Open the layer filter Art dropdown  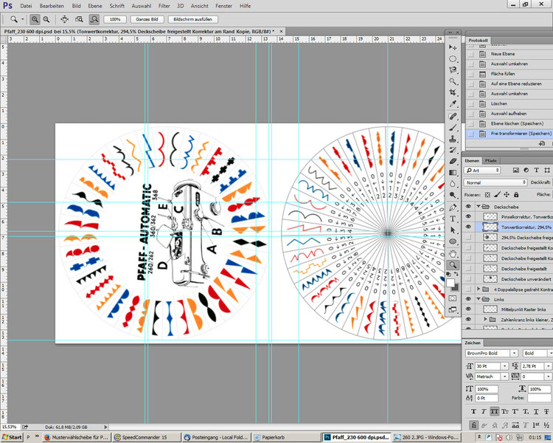[482, 171]
